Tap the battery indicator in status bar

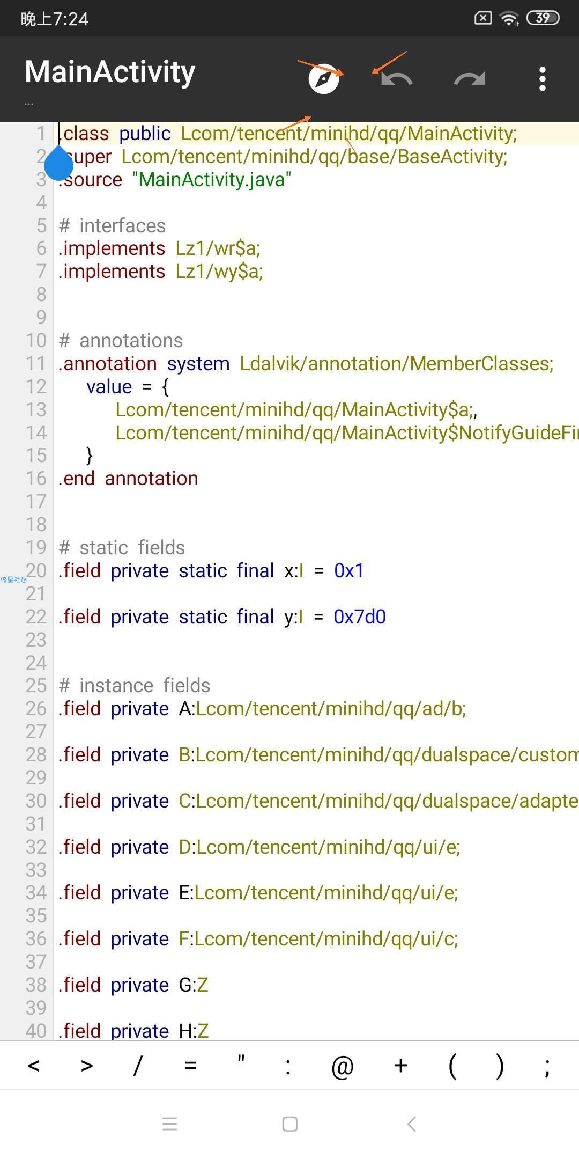pos(543,18)
